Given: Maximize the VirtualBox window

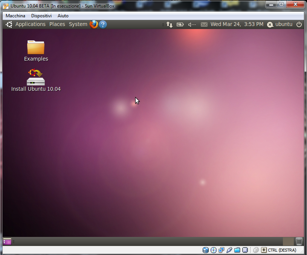Looking at the screenshot, I should 281,5.
